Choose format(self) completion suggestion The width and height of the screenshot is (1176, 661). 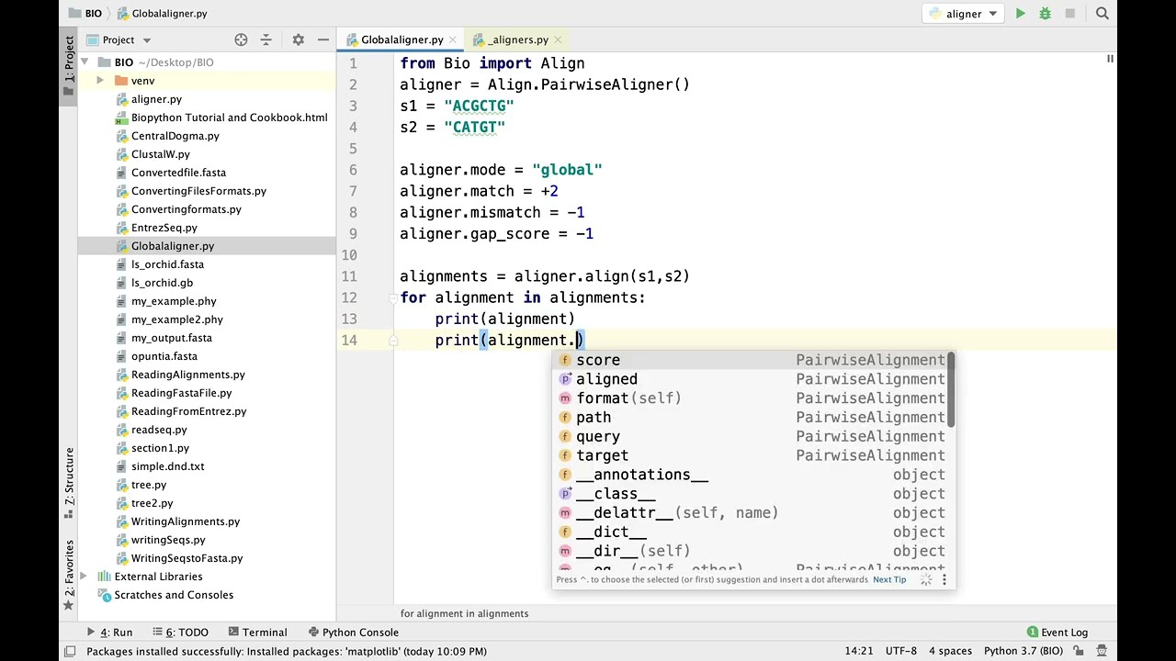[x=751, y=398]
